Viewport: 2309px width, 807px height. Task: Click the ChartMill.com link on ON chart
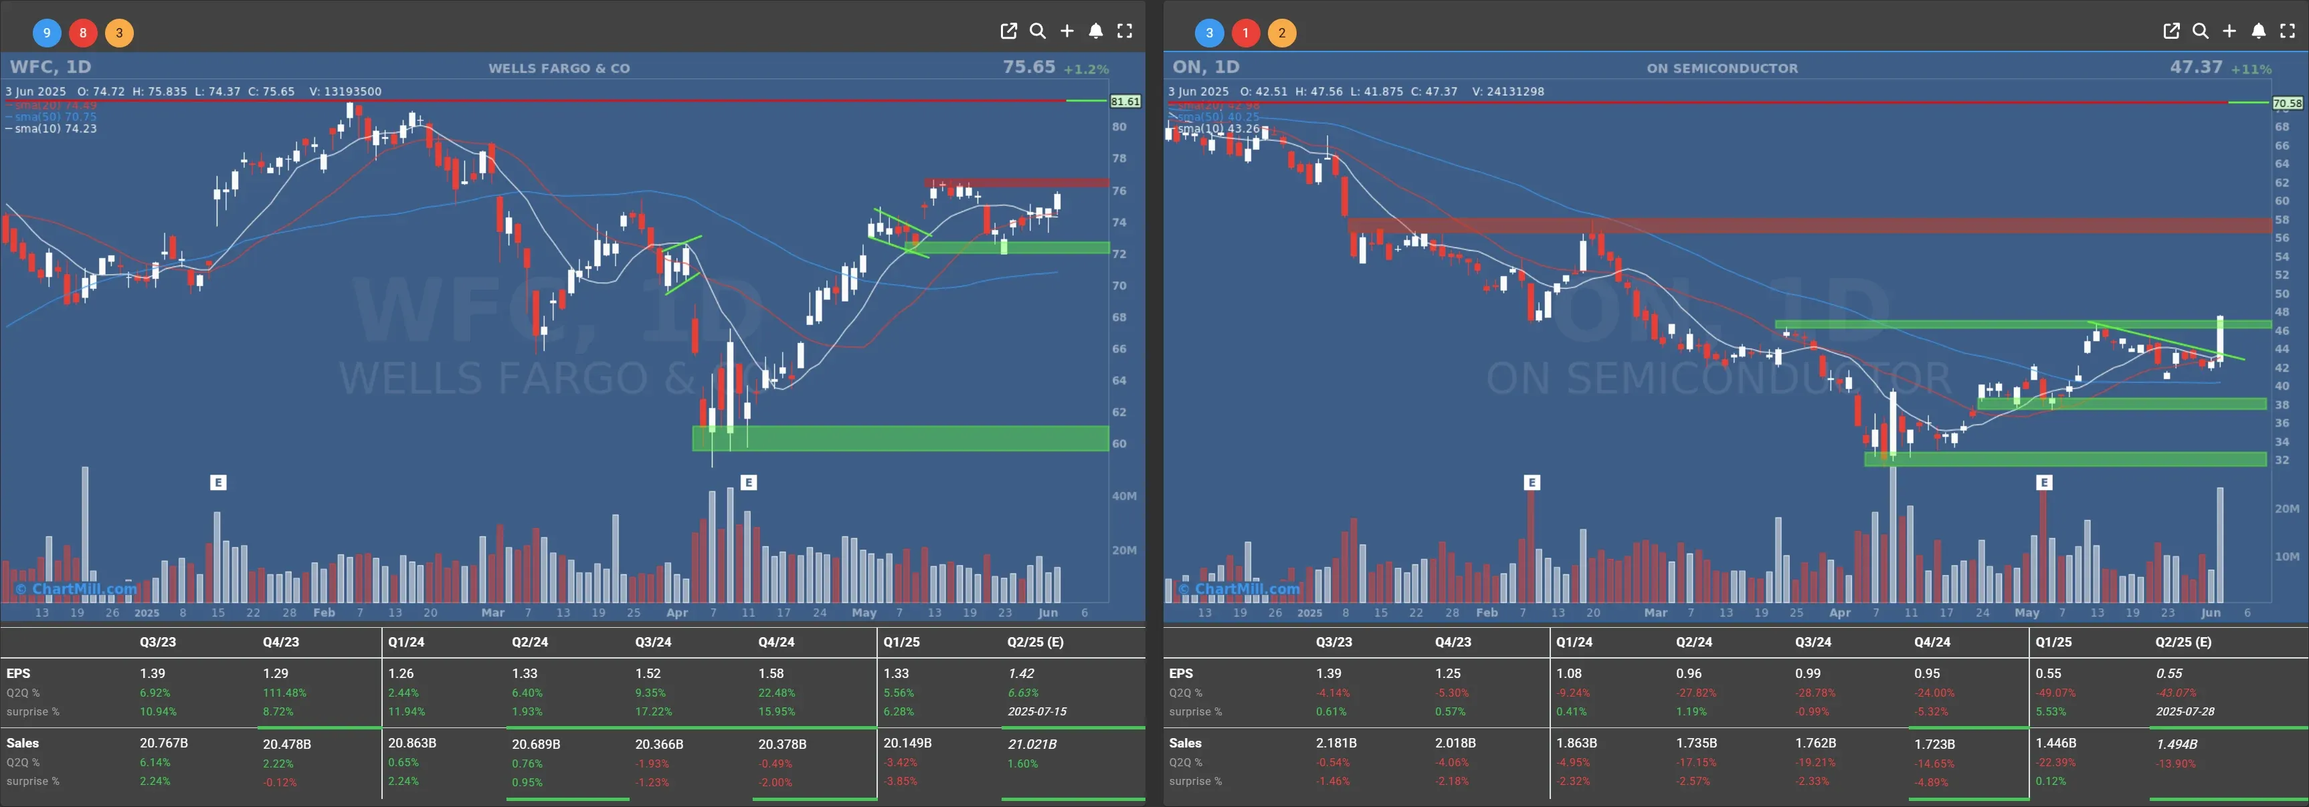pyautogui.click(x=1238, y=589)
